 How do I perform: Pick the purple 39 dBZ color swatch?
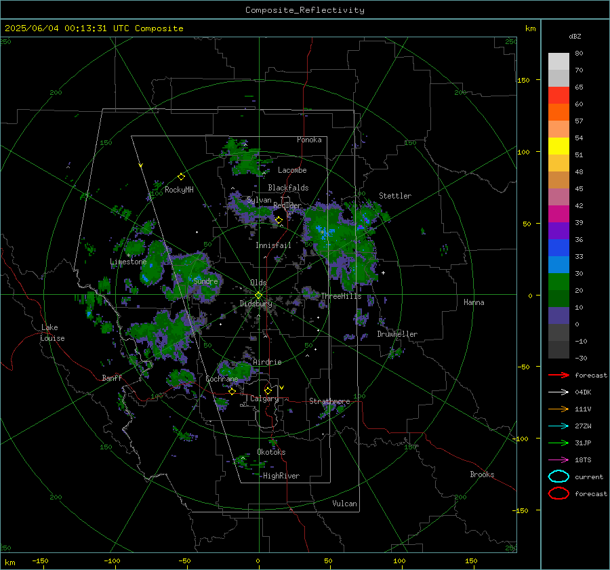pyautogui.click(x=558, y=230)
